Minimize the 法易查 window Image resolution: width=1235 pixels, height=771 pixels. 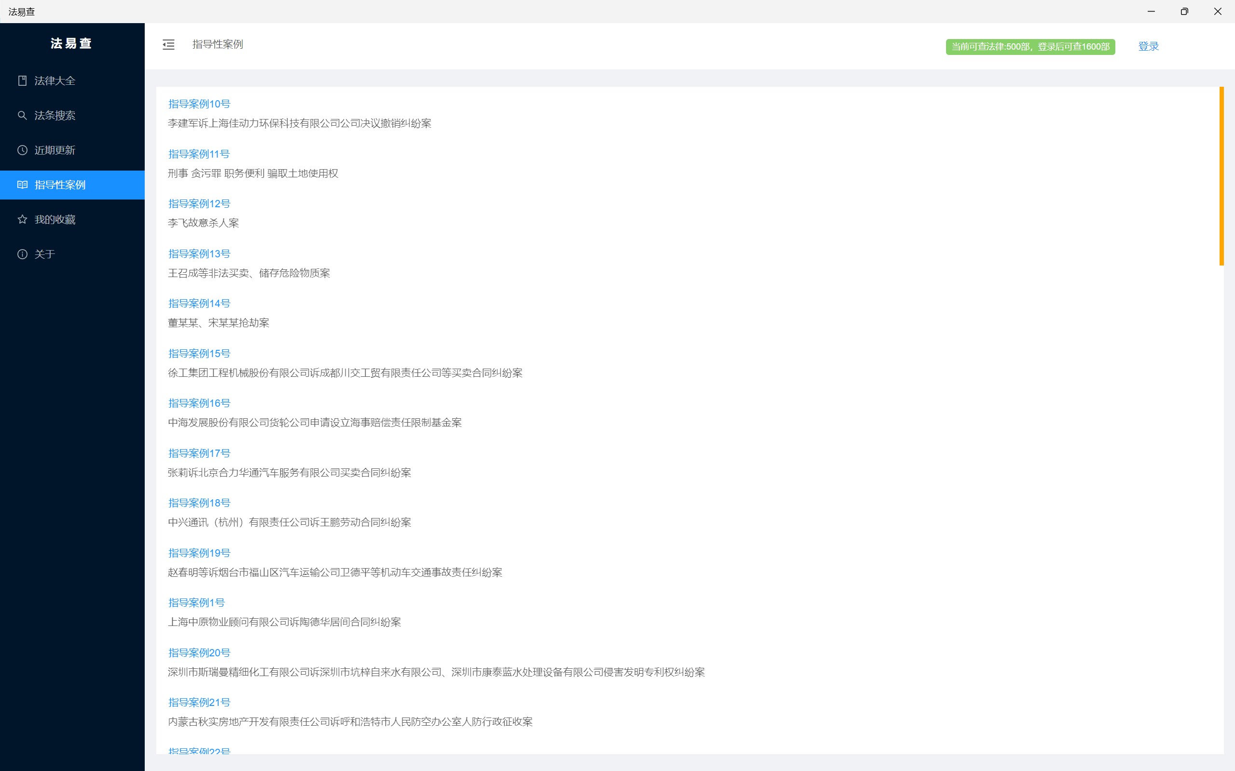[1151, 11]
